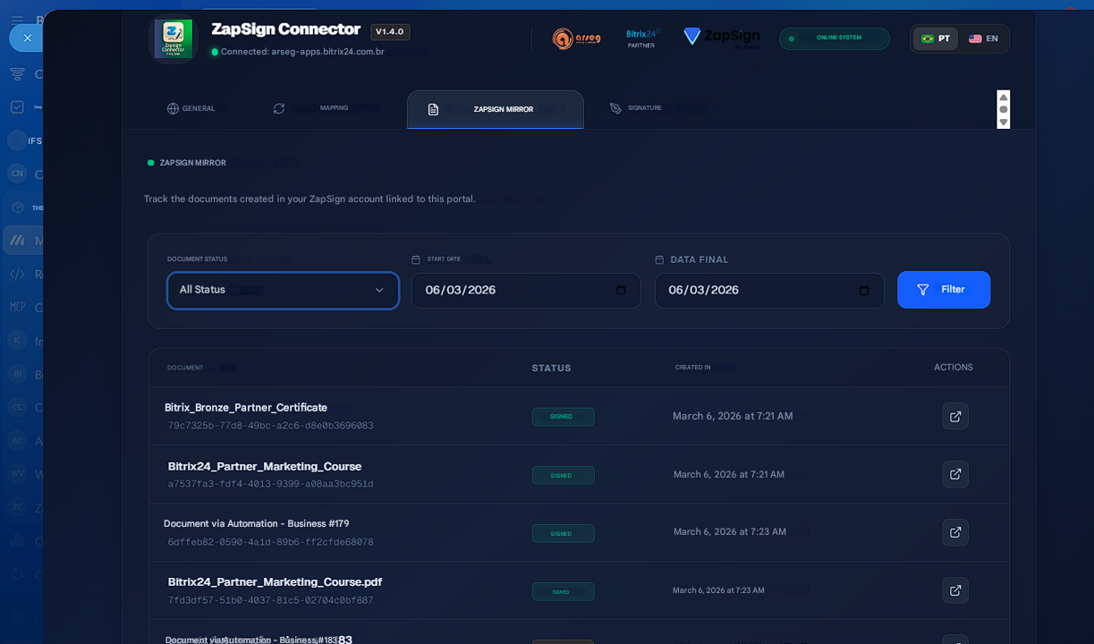Screen dimensions: 1094x644
Task: Open the Bitrix24_Partner_Marketing_Course document link icon
Action: [954, 474]
